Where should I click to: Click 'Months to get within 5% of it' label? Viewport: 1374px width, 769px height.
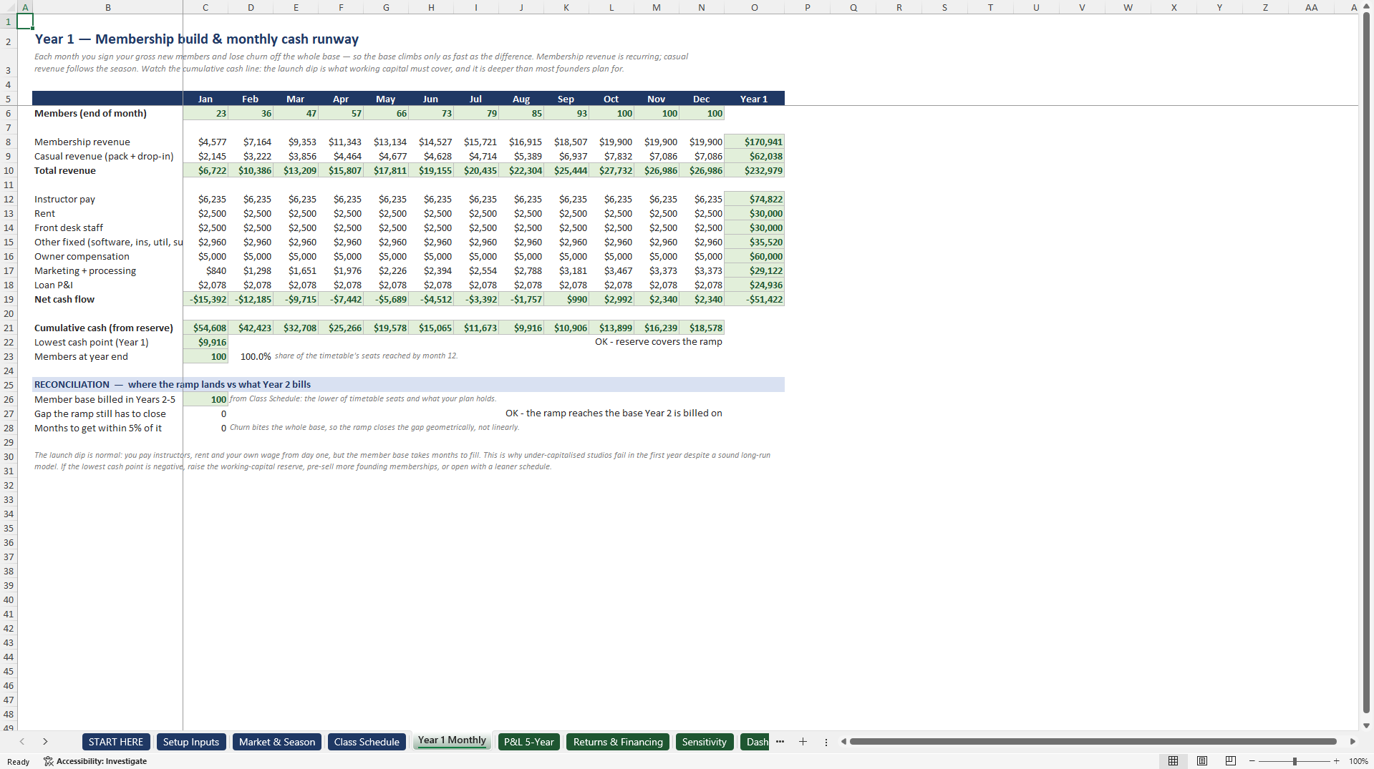(x=98, y=428)
